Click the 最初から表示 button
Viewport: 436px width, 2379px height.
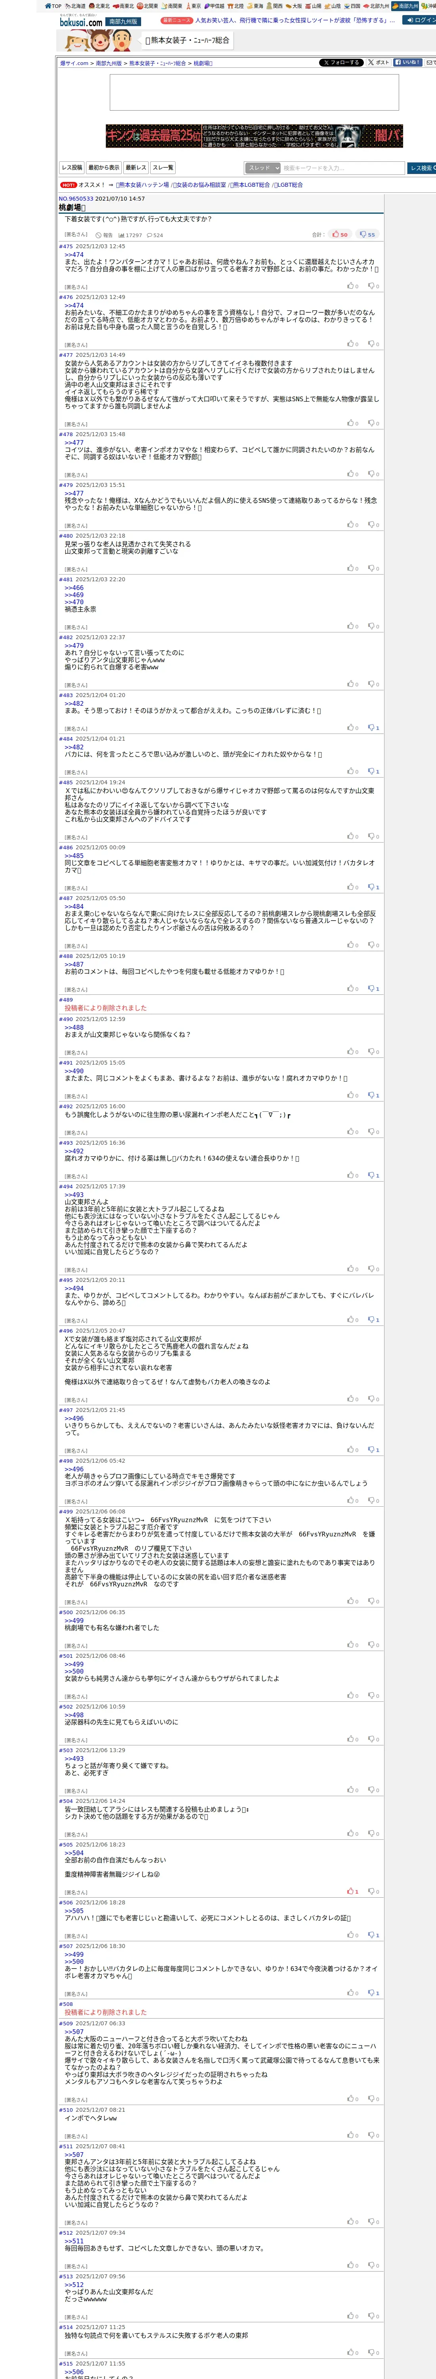pos(103,168)
